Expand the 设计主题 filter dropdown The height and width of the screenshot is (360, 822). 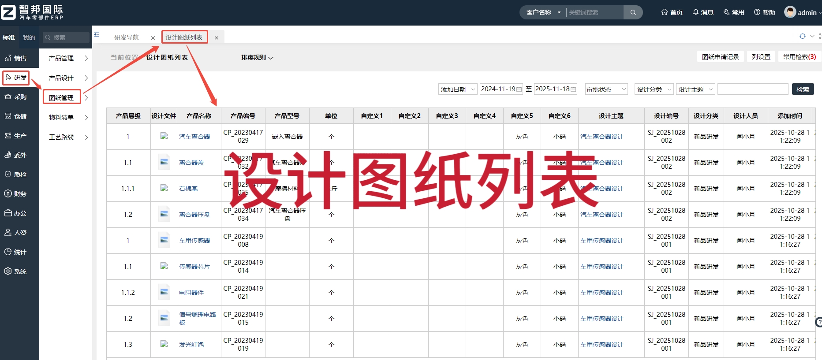pyautogui.click(x=695, y=89)
